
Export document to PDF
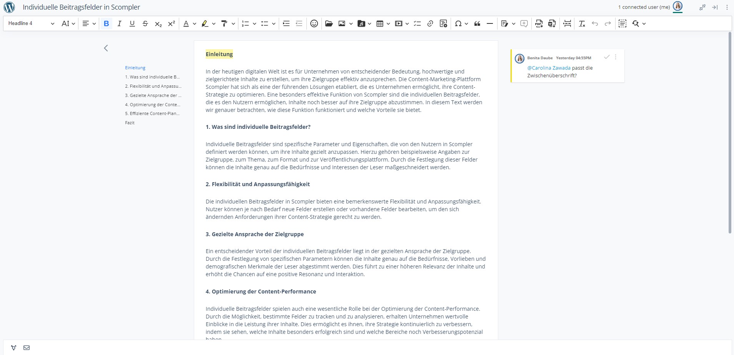[x=539, y=23]
